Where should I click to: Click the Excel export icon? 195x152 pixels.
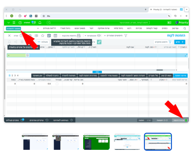coord(36,36)
